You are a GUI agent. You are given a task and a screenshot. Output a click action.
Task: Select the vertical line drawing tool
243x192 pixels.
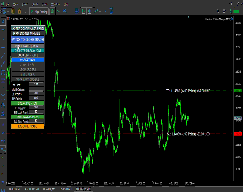pyautogui.click(x=3, y=39)
